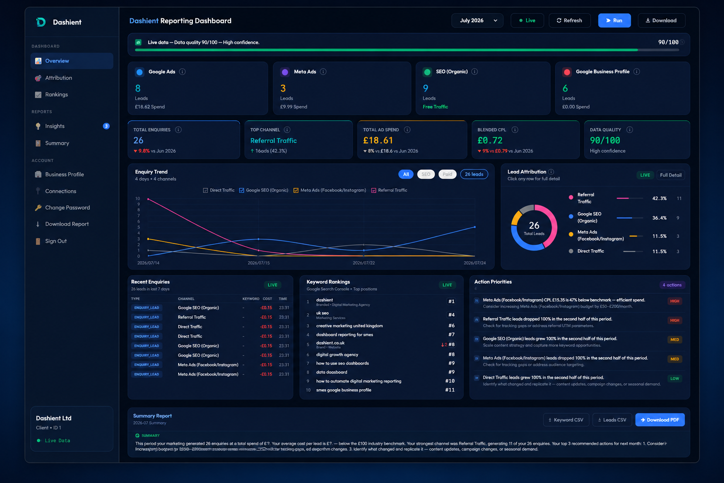Click the Refresh button

(x=569, y=21)
